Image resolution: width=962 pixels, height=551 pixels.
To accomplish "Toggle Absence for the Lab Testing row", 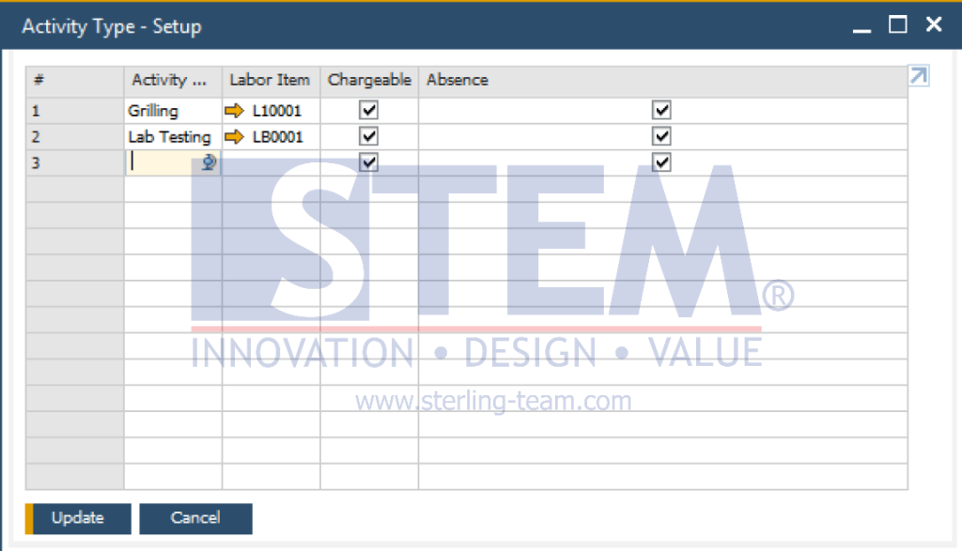I will click(661, 136).
